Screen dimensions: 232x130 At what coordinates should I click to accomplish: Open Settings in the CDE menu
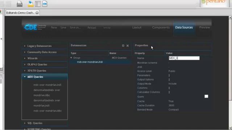[107, 28]
